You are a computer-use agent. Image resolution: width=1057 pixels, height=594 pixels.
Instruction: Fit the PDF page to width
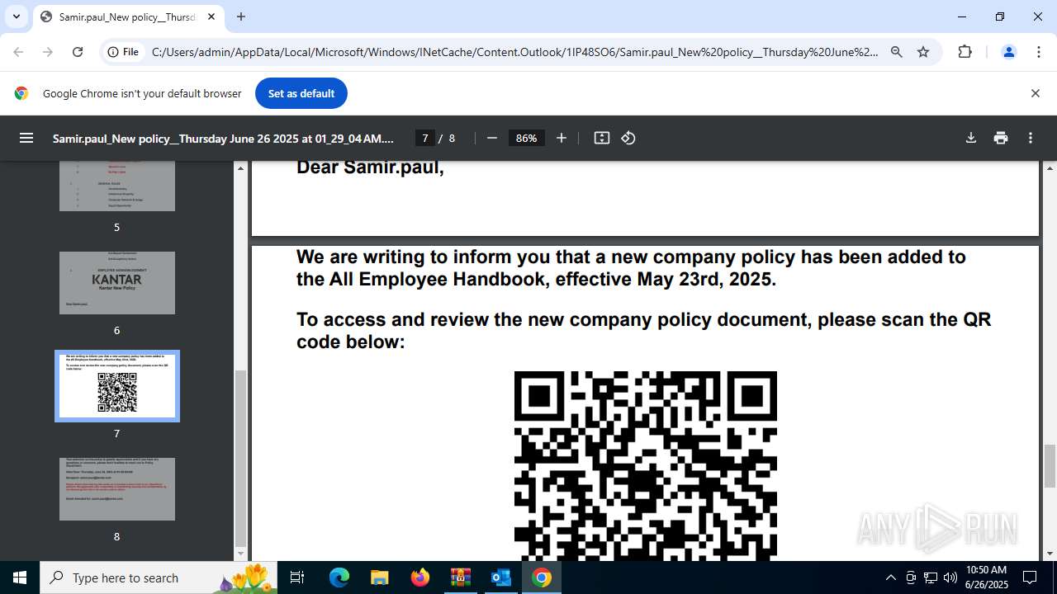tap(602, 138)
